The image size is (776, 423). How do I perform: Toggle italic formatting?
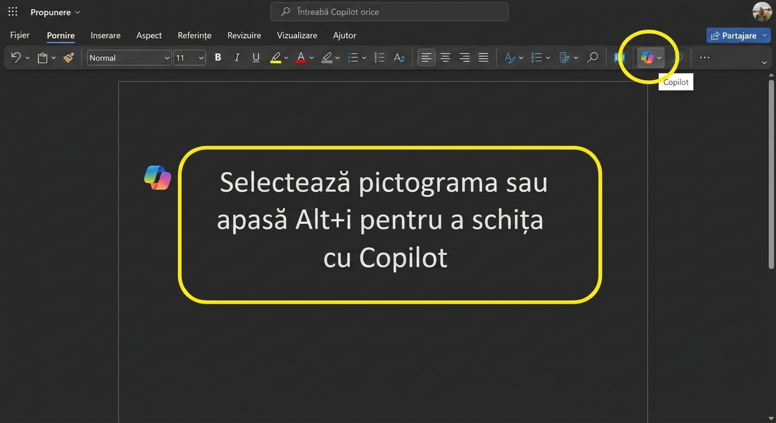coord(237,57)
